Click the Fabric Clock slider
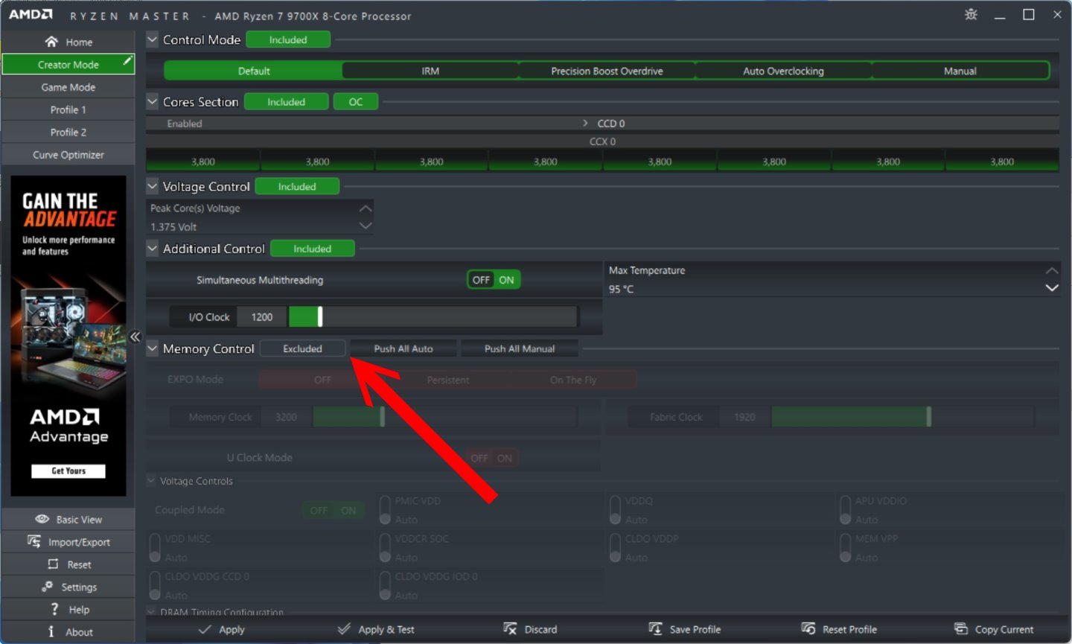This screenshot has height=644, width=1072. [x=902, y=417]
